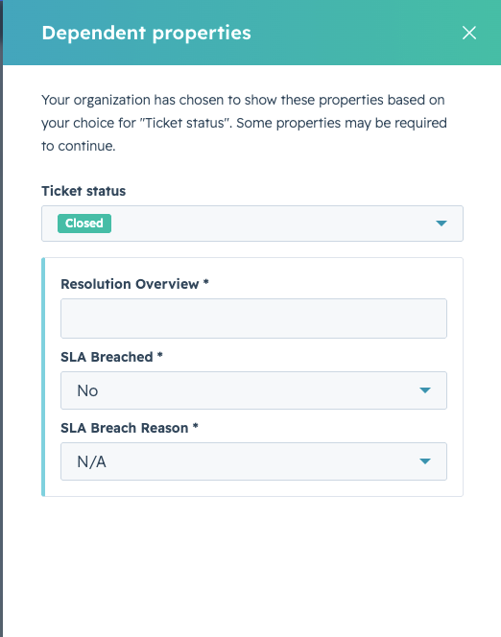Click the Dependent properties header title
Screen dimensions: 501x637
pos(146,33)
